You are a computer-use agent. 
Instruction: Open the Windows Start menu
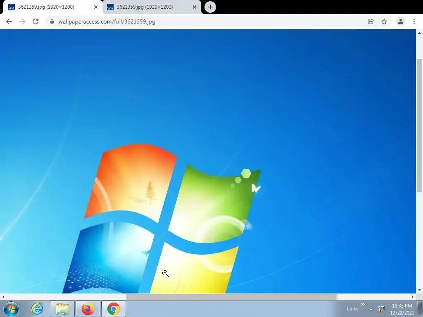point(11,309)
